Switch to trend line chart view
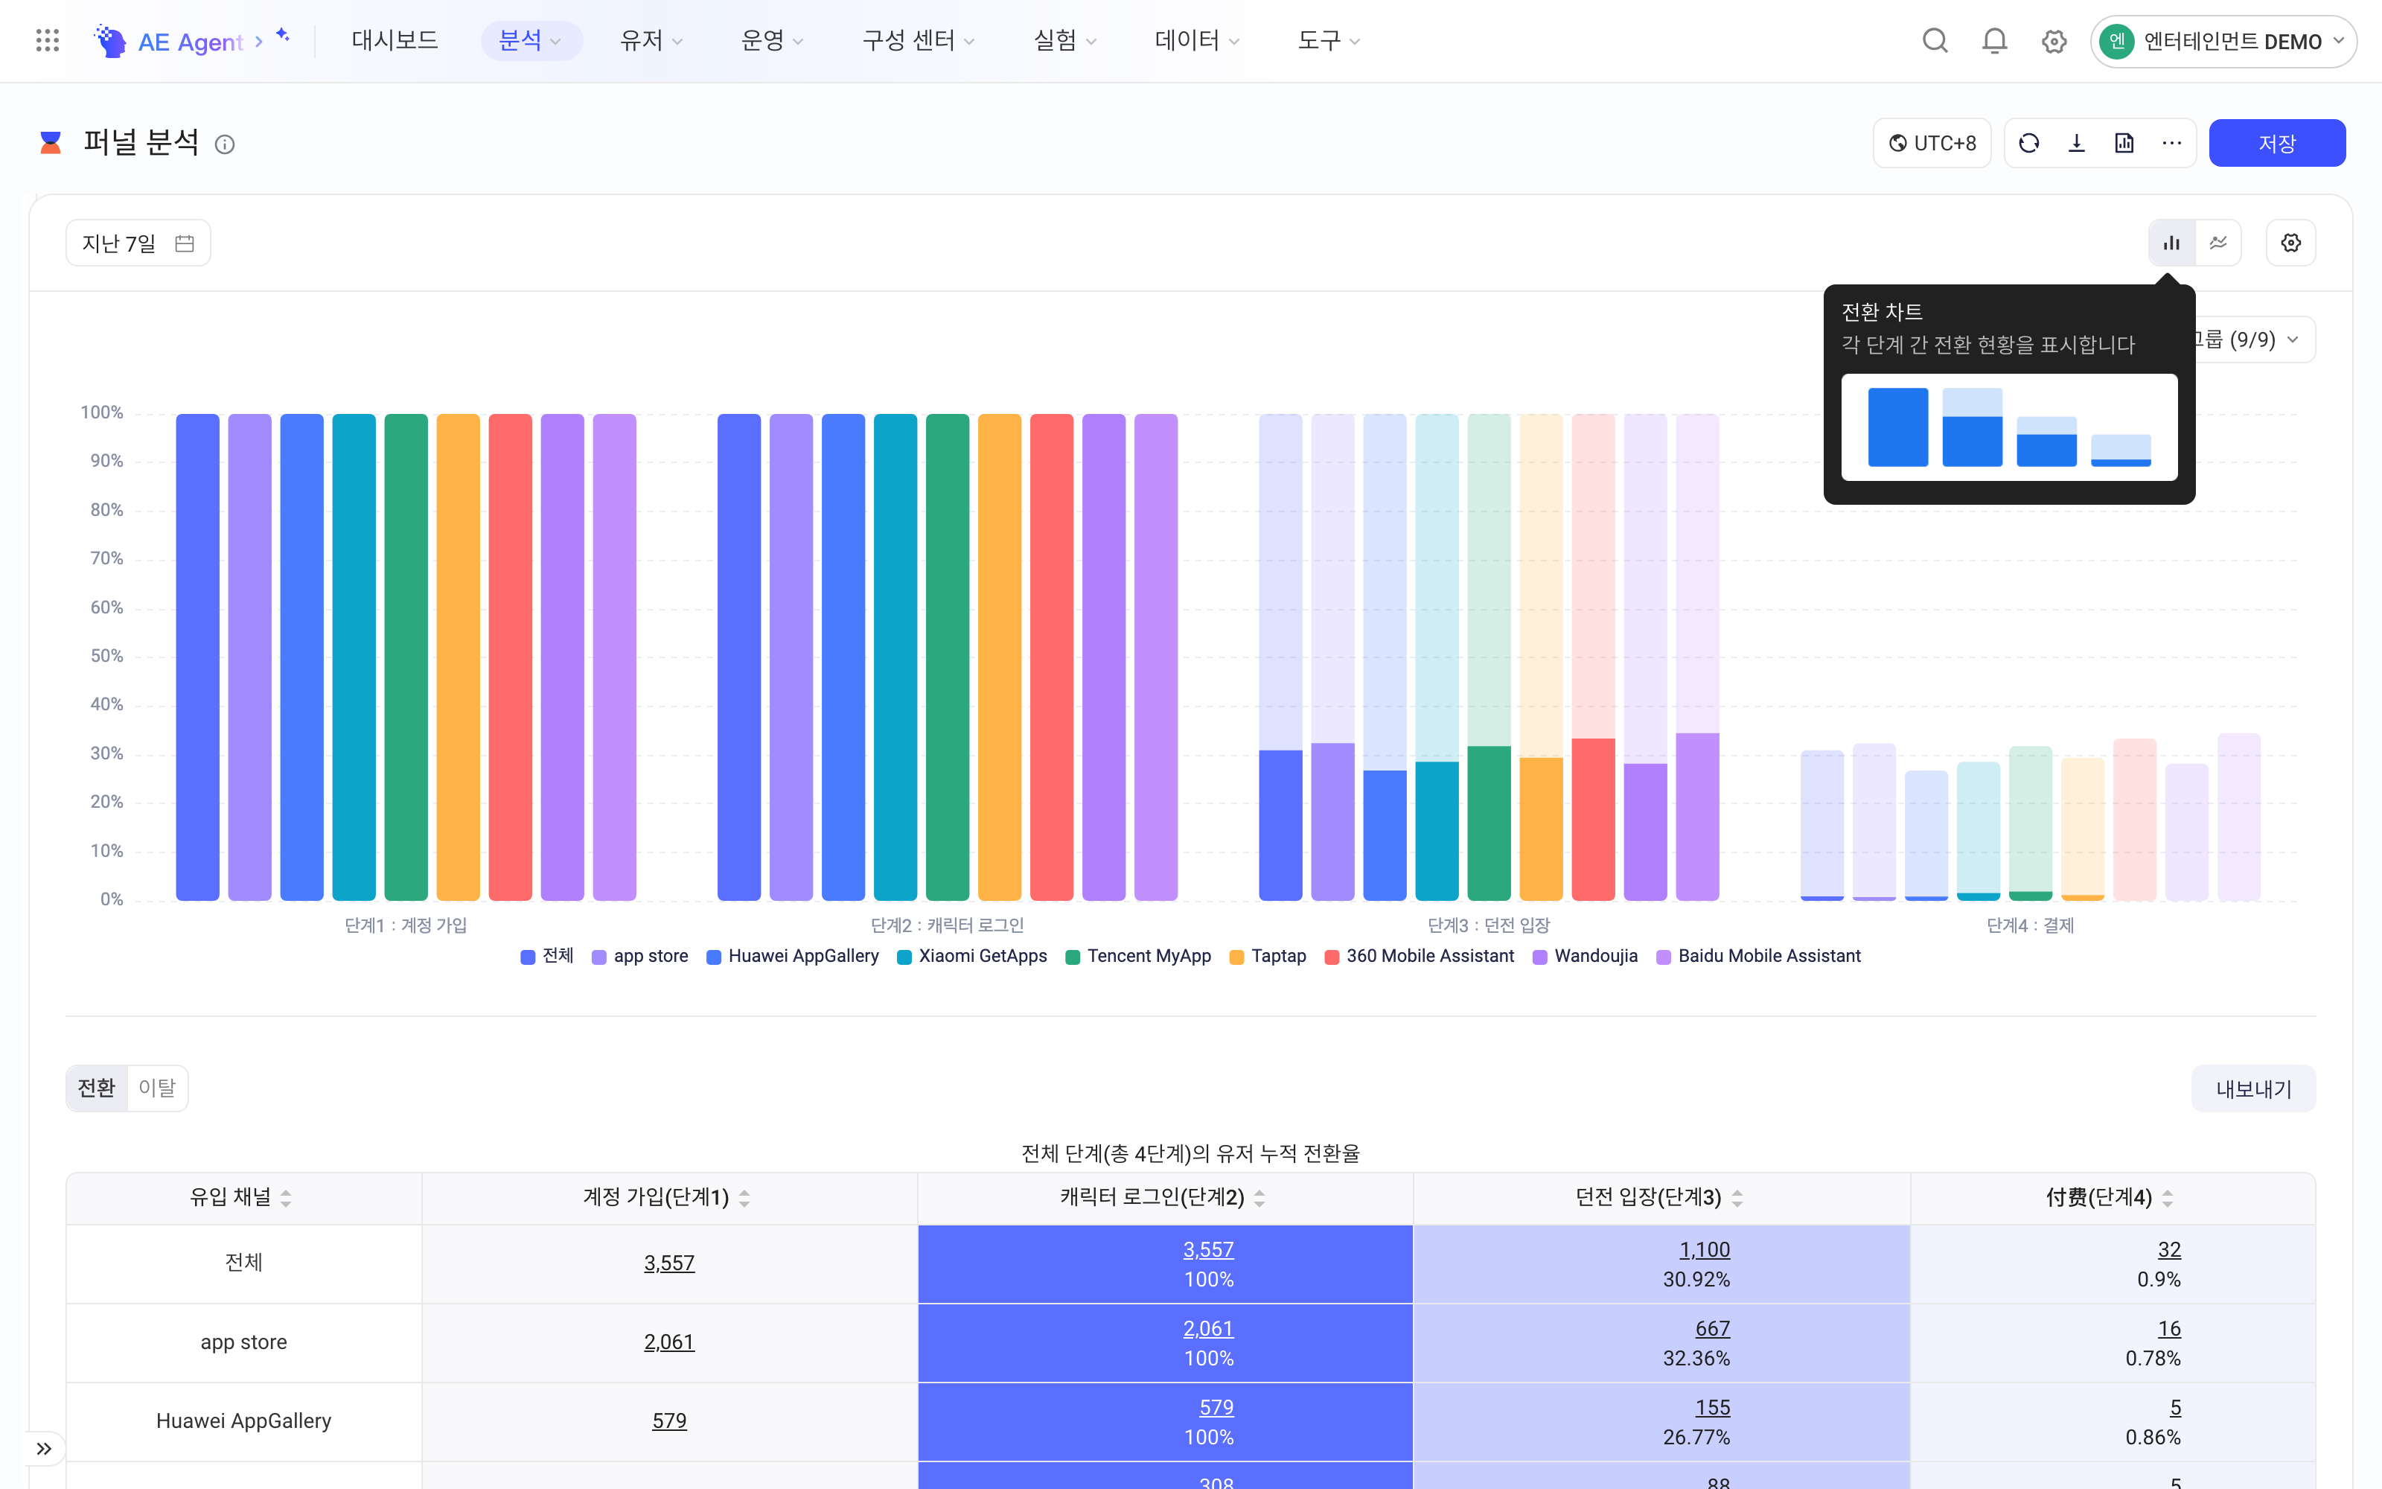The width and height of the screenshot is (2382, 1489). (2217, 242)
